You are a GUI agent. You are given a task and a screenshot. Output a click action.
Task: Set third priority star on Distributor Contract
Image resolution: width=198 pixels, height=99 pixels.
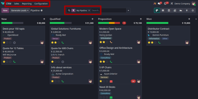155,43
